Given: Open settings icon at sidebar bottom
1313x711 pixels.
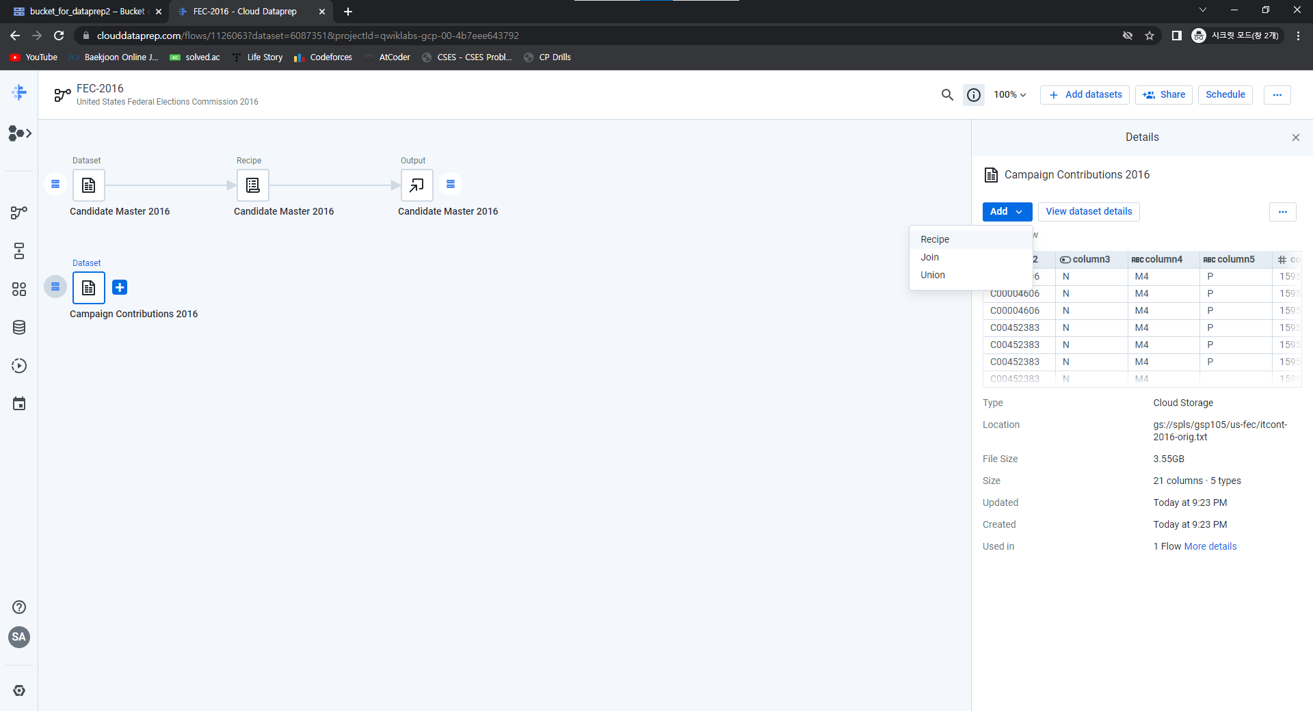Looking at the screenshot, I should 19,690.
